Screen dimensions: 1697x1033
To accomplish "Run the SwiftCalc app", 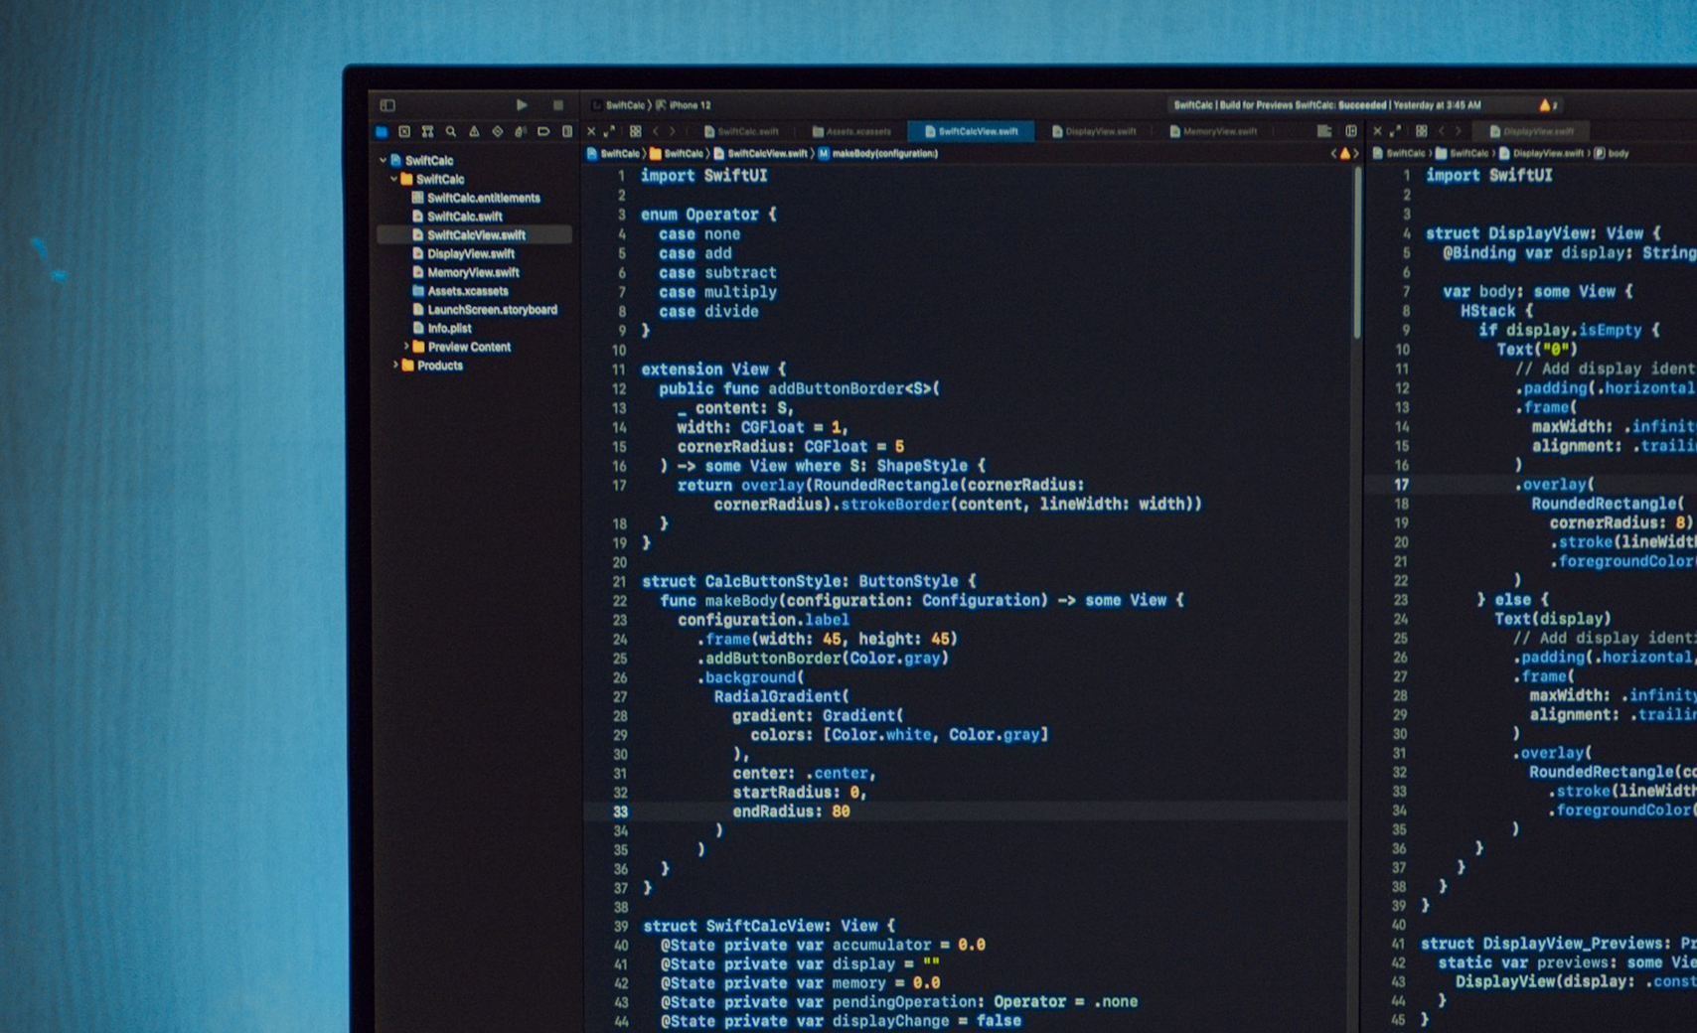I will (x=524, y=104).
